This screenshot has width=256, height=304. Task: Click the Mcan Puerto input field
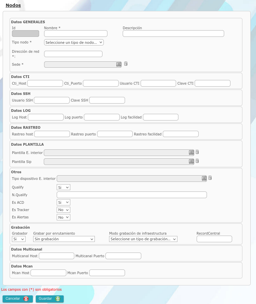pyautogui.click(x=107, y=273)
